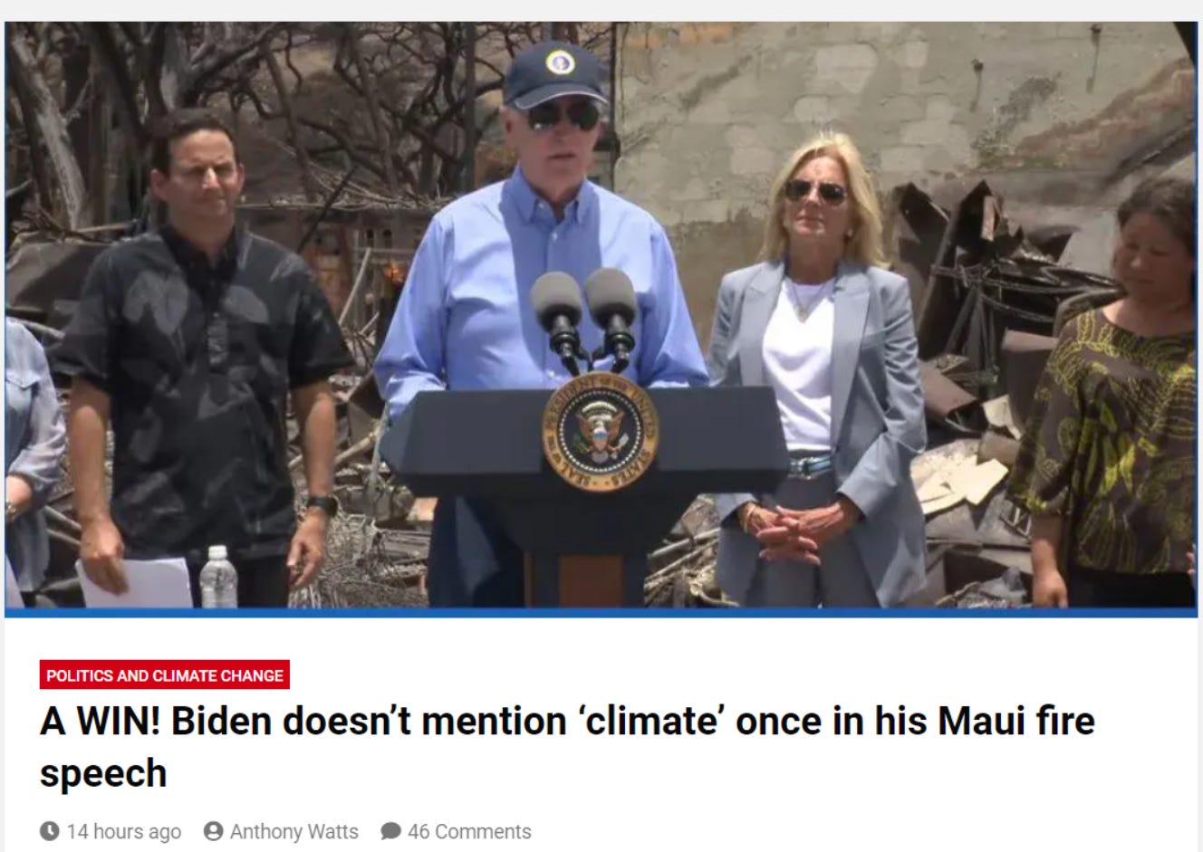Screen dimensions: 1203x852
Task: Click the speaker's sunglasses in the photo
Action: tap(563, 115)
